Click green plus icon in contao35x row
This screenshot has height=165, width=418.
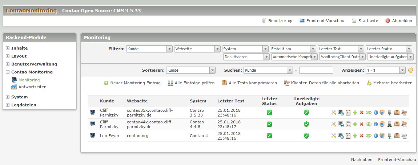click(x=355, y=113)
